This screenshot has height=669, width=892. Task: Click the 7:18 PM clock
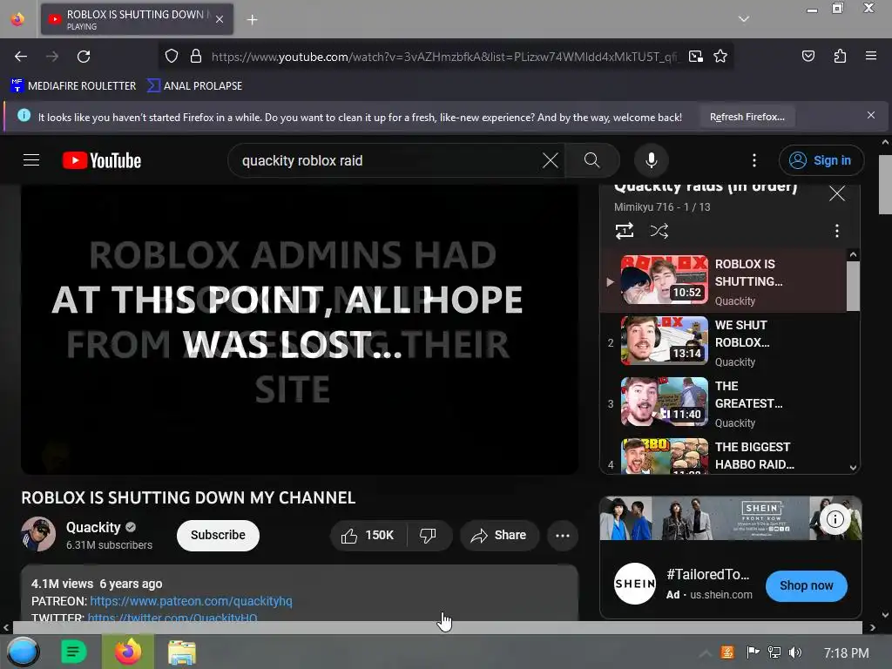[x=846, y=653]
